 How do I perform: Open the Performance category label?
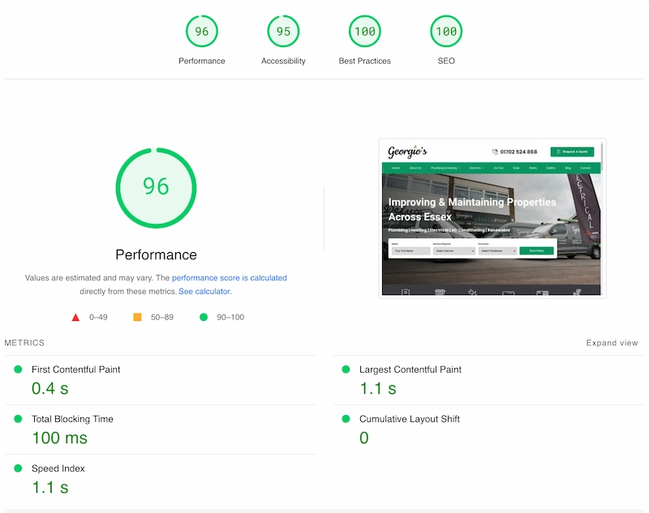tap(201, 61)
